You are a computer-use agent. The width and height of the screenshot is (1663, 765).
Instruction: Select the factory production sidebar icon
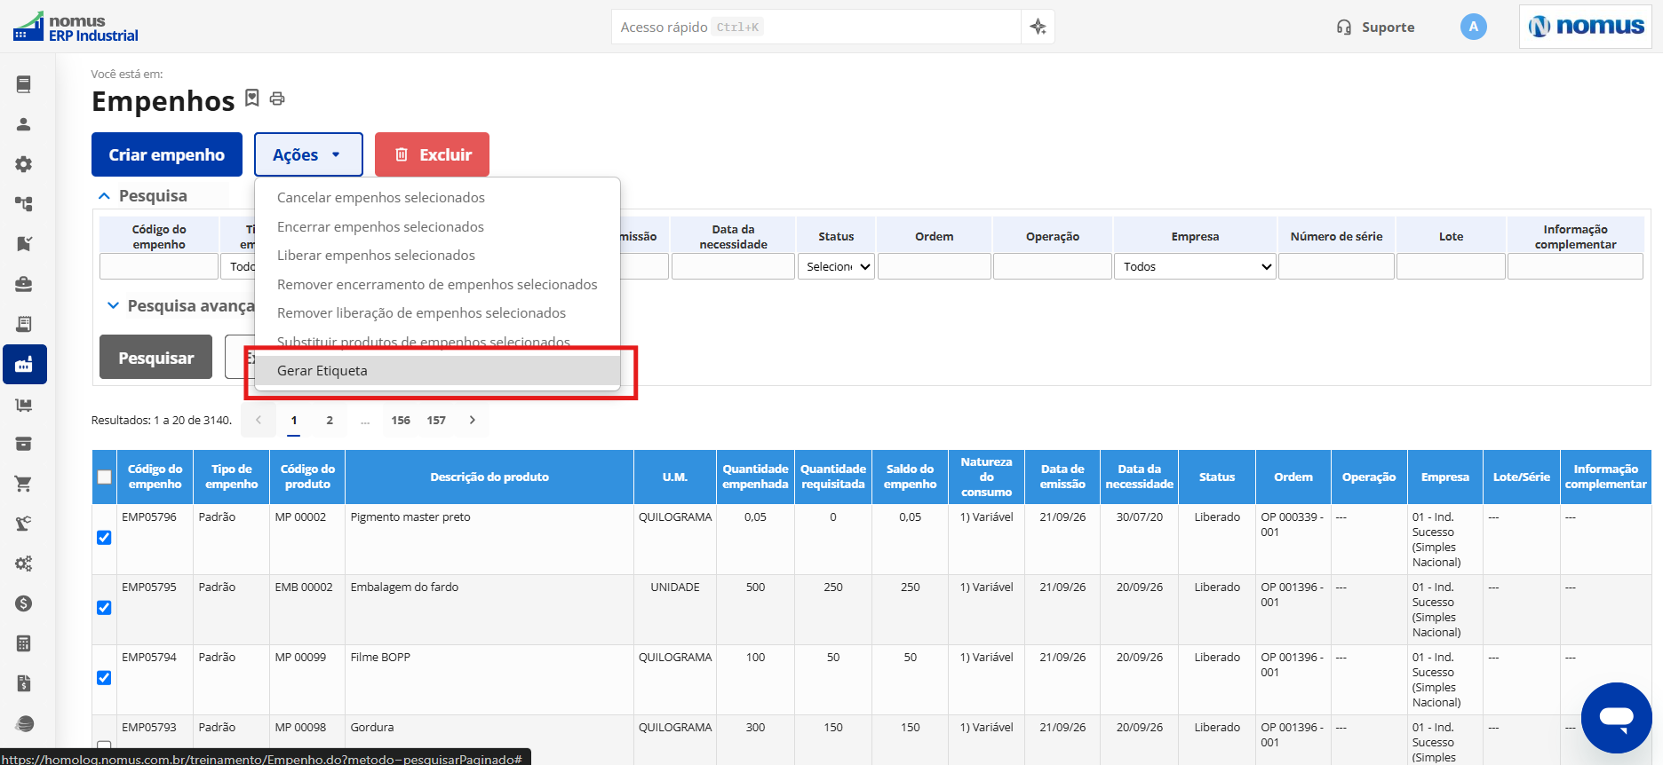[24, 364]
